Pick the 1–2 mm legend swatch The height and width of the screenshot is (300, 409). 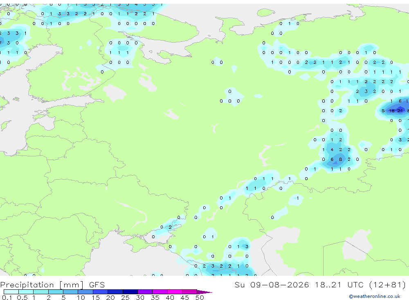41,292
